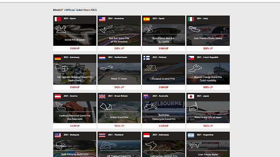Viewport: 280px width, 157px height.
Task: Click the Malaysia flag icon
Action: (x=58, y=135)
